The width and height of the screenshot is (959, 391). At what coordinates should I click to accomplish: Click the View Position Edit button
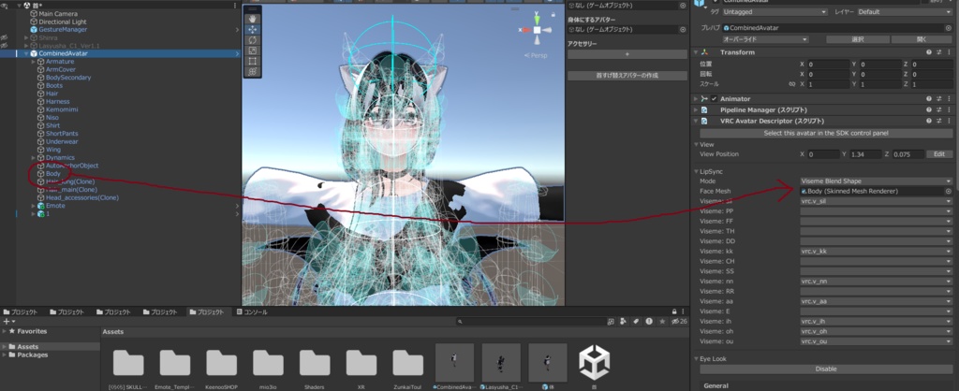939,154
